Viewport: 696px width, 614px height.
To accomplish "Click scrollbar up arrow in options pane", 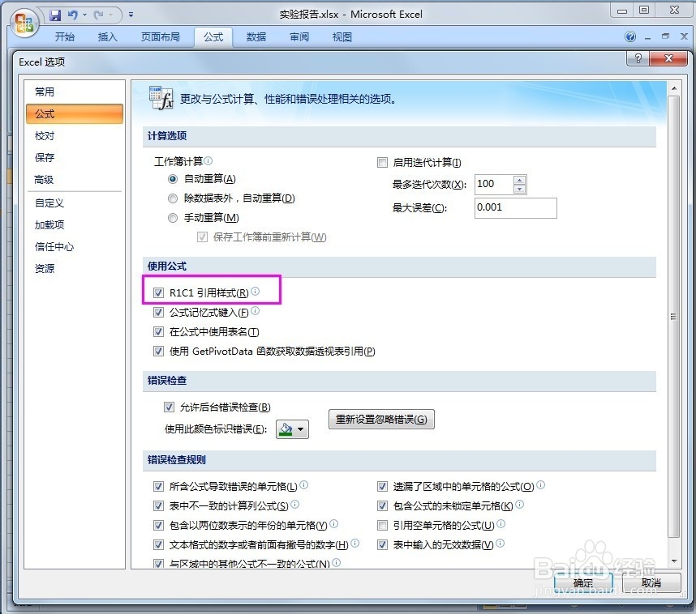I will coord(674,88).
